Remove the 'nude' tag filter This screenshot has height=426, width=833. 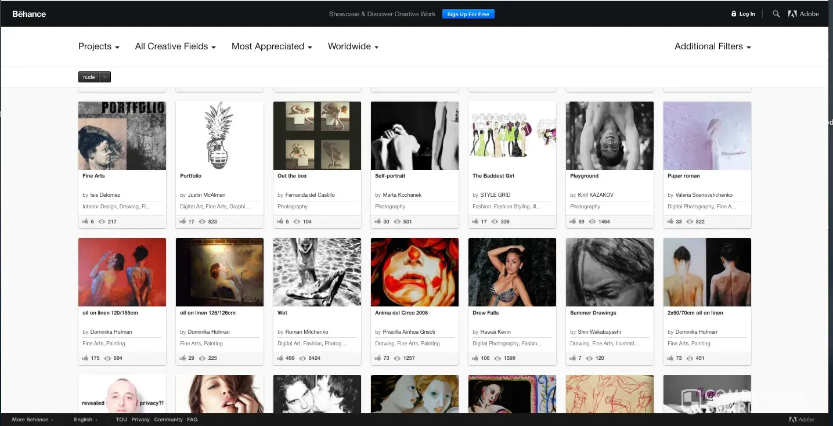pyautogui.click(x=104, y=77)
